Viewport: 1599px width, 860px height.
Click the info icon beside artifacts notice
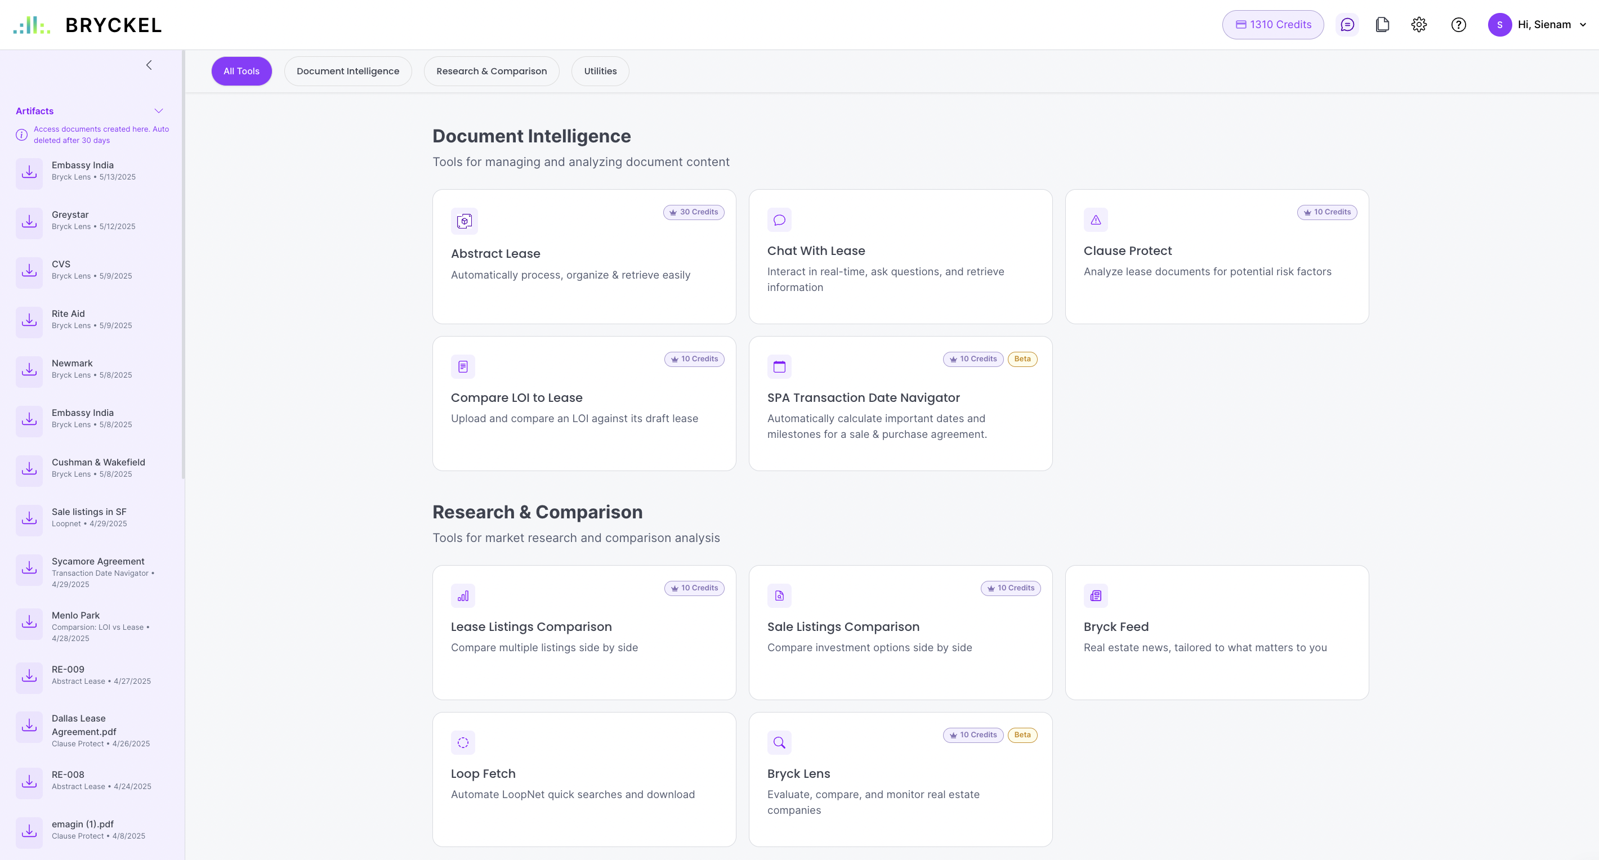click(22, 135)
